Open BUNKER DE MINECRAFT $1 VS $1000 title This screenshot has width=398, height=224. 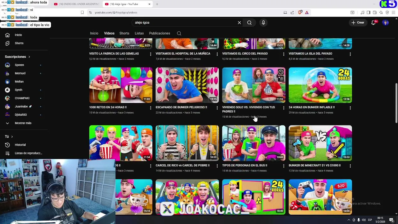(x=315, y=166)
